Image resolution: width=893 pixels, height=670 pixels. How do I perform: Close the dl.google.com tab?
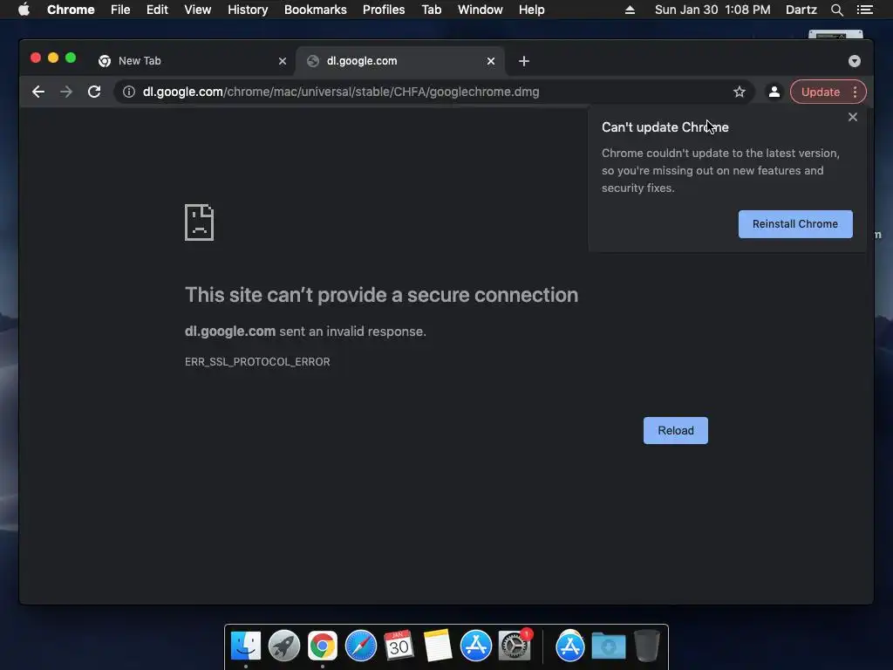click(x=490, y=61)
